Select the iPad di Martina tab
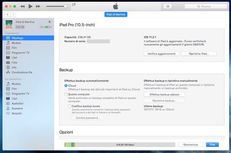 [116, 14]
